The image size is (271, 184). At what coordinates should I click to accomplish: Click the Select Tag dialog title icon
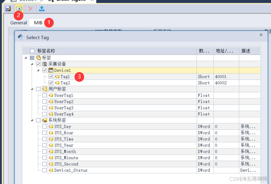[21, 37]
